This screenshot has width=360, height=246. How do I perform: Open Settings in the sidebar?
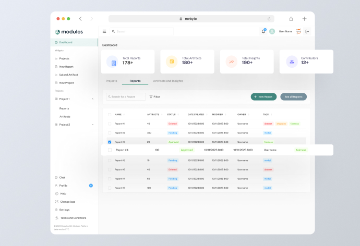click(64, 210)
